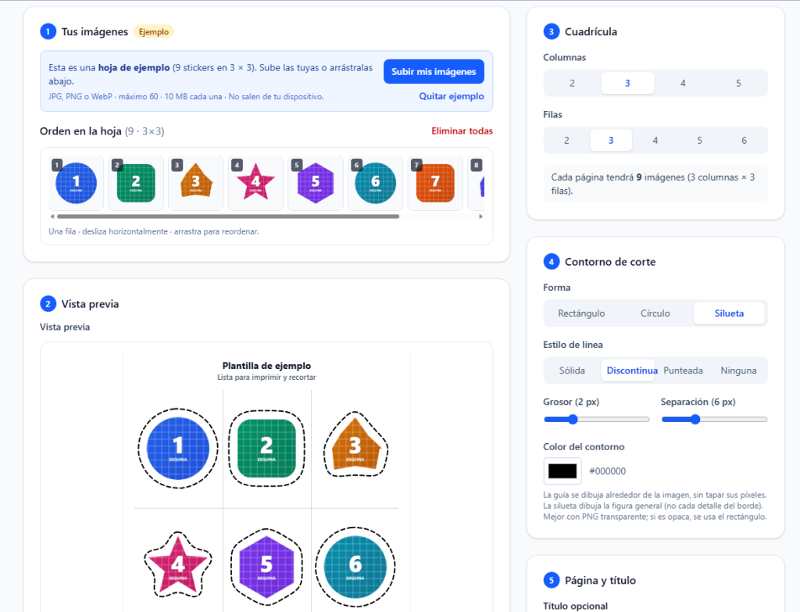Choose Silueta cut shape
The image size is (800, 612).
729,313
